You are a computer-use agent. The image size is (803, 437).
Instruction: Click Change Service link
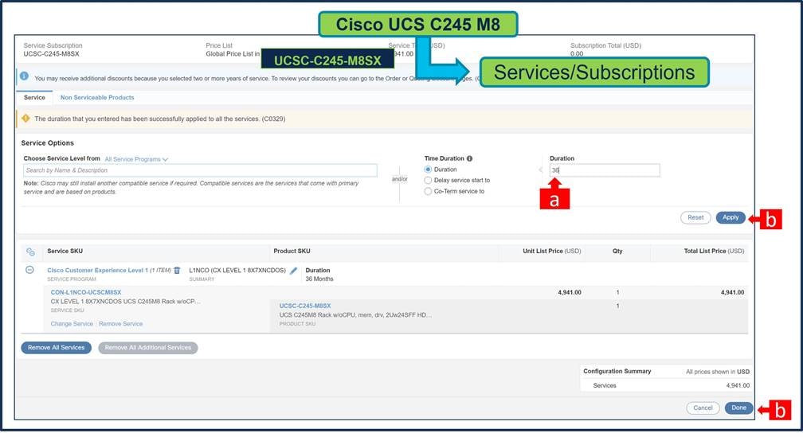(x=72, y=324)
